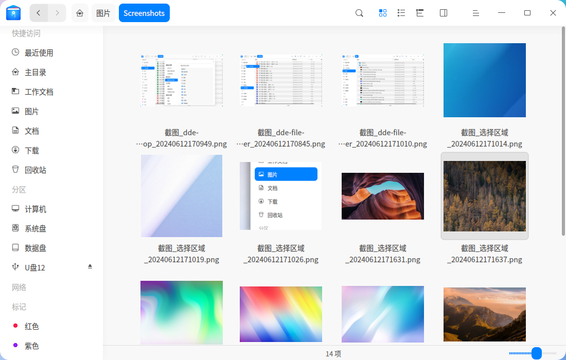Toggle the split view pane
This screenshot has width=566, height=360.
443,13
